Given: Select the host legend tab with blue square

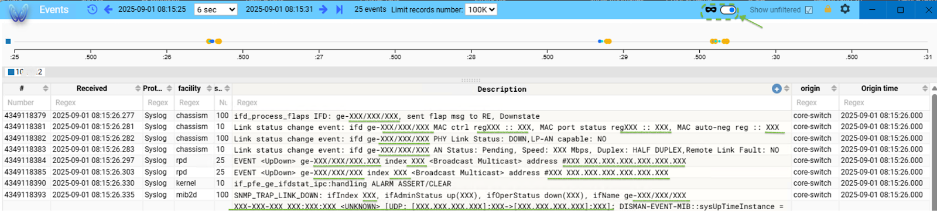Looking at the screenshot, I should pyautogui.click(x=25, y=72).
